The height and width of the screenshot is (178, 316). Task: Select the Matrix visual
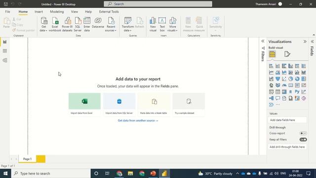[284, 92]
